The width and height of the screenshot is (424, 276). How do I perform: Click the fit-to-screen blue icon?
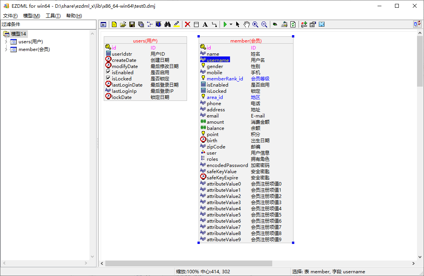click(x=321, y=25)
